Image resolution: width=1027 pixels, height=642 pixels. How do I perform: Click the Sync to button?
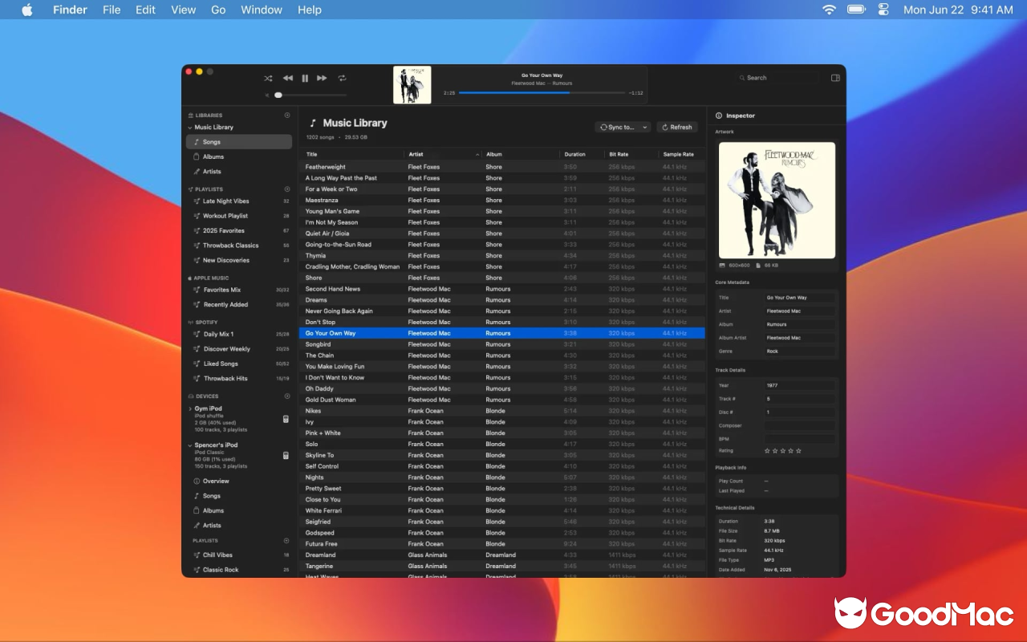tap(618, 128)
